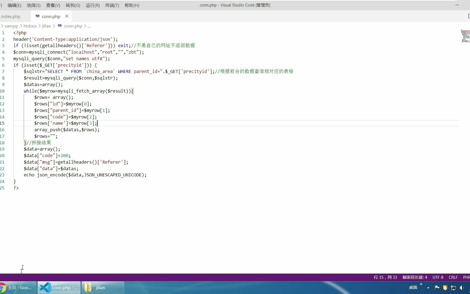Click jilian in the breadcrumb path
Image resolution: width=470 pixels, height=294 pixels.
click(47, 26)
